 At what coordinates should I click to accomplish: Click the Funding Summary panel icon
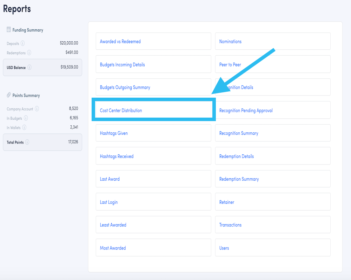click(8, 29)
